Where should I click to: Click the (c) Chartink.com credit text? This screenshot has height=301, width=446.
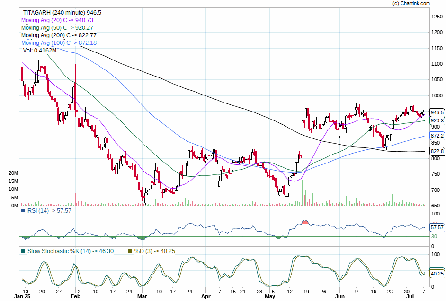tap(411, 3)
